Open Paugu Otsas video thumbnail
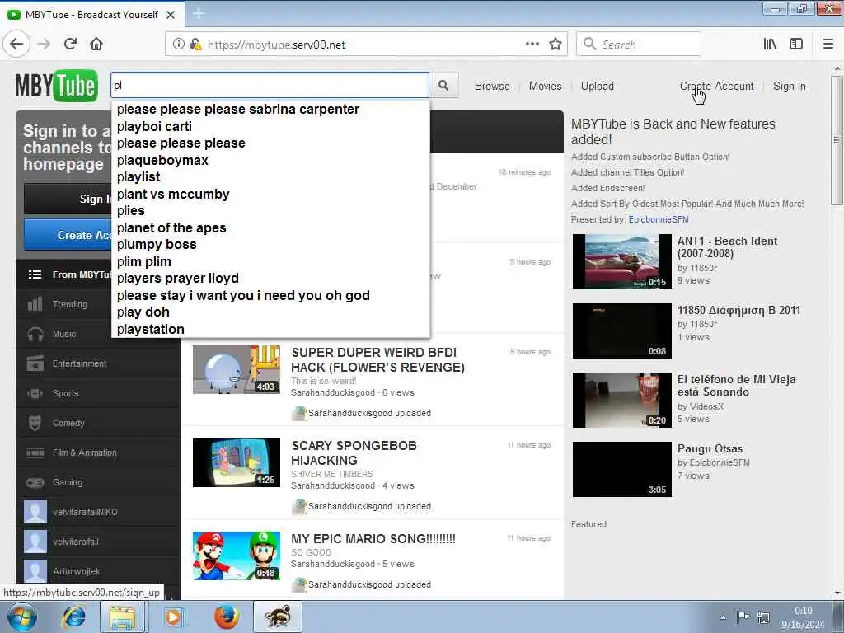The image size is (844, 633). tap(621, 469)
